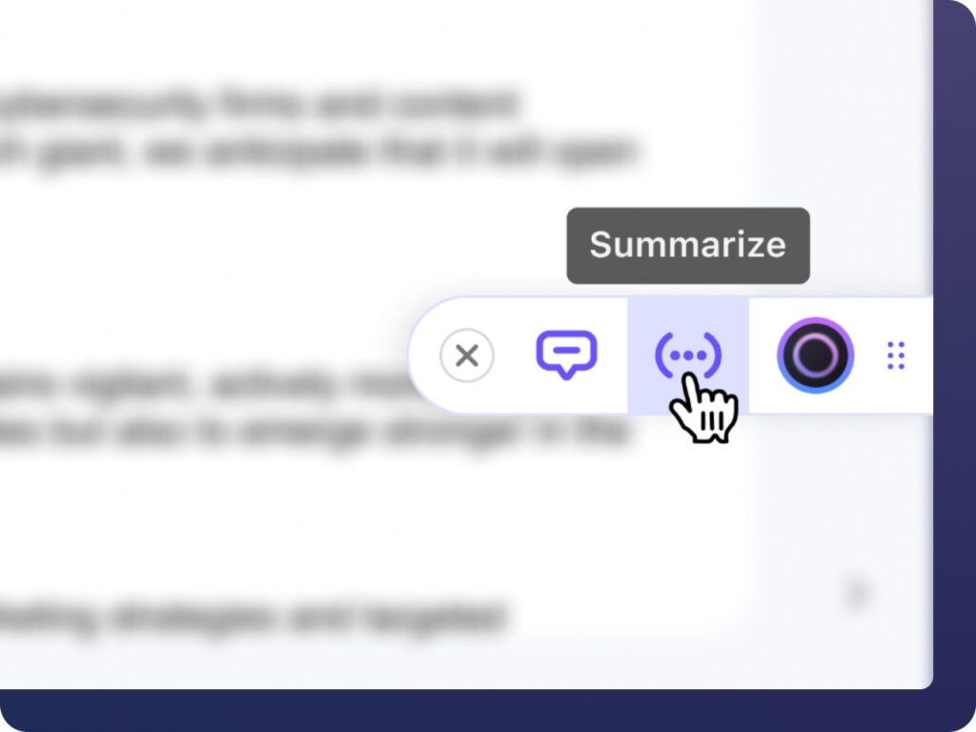Select the highlighted toolbar cell behind Summarize icon
The height and width of the screenshot is (732, 976).
[x=688, y=355]
